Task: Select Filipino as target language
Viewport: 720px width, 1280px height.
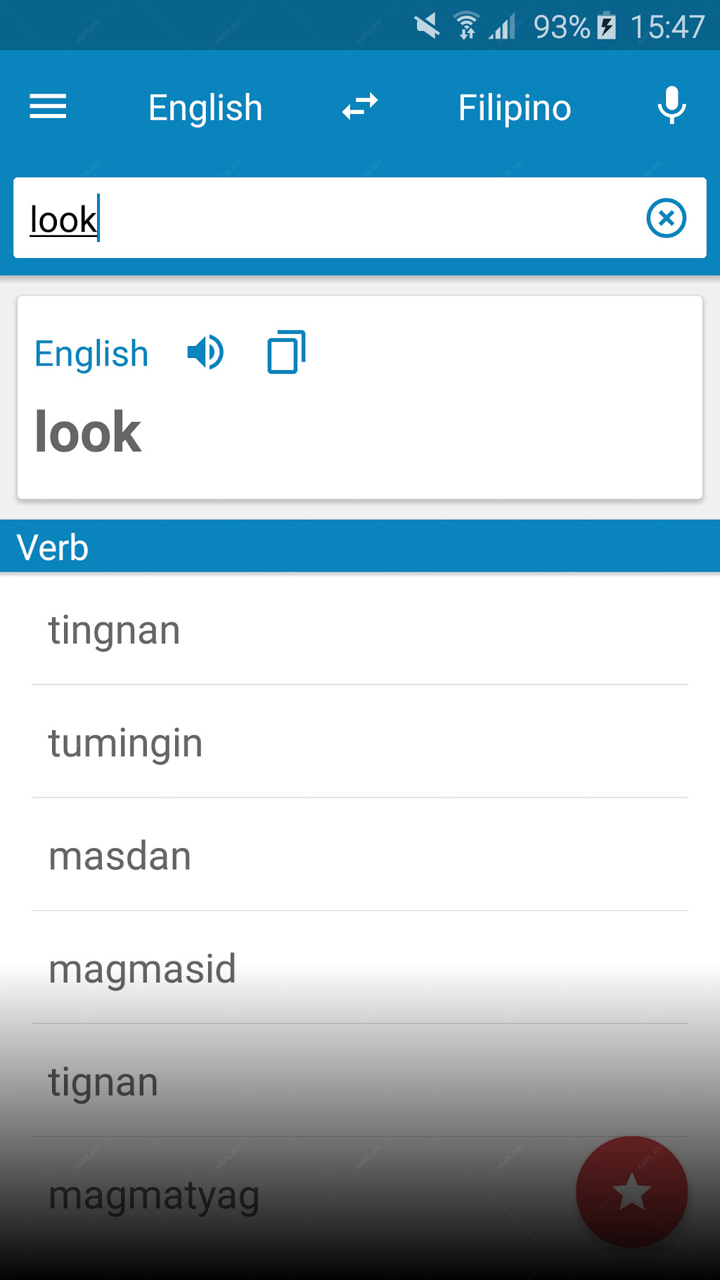Action: tap(515, 108)
